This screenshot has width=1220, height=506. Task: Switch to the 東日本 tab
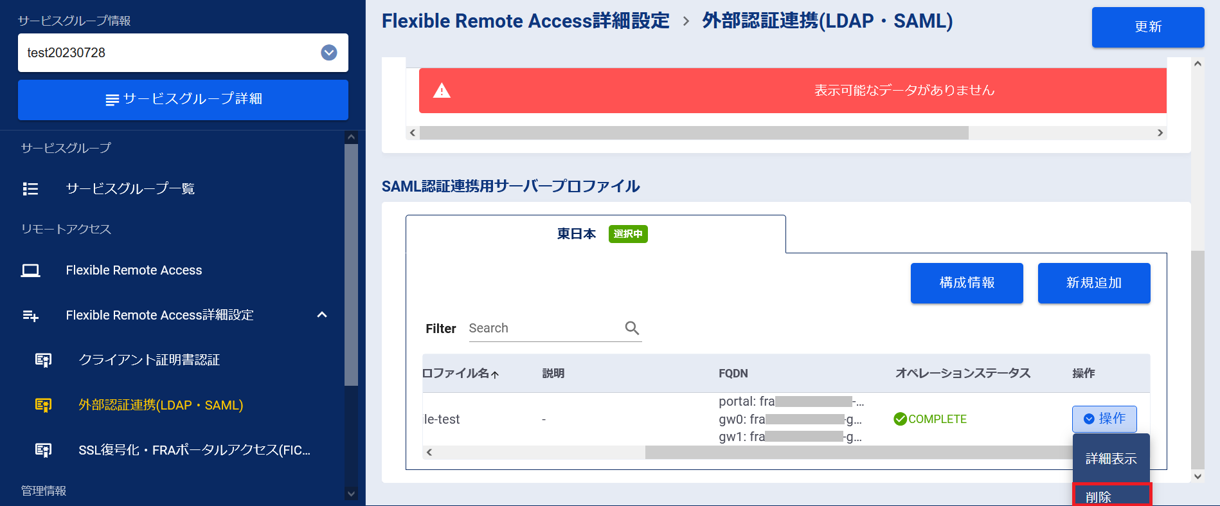pos(595,234)
